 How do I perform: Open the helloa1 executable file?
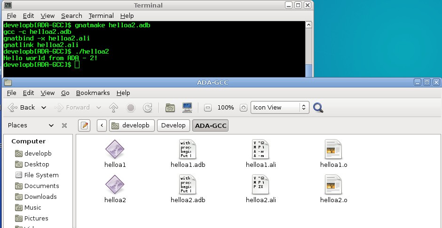pyautogui.click(x=115, y=149)
